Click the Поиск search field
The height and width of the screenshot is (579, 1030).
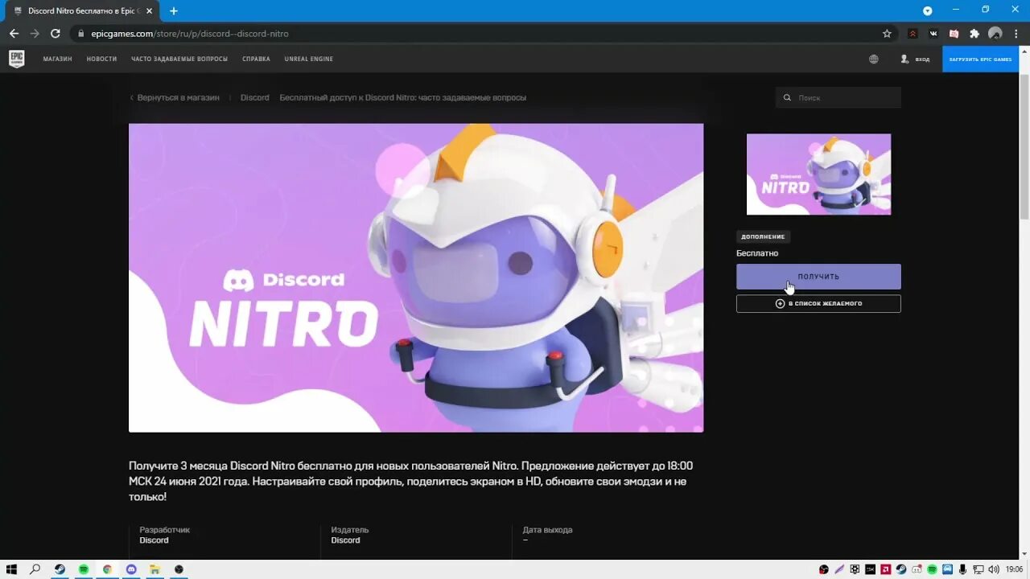838,97
